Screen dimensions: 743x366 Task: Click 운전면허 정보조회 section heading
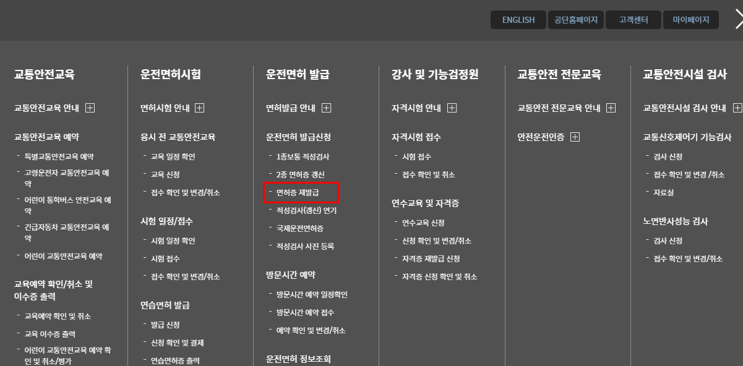pyautogui.click(x=299, y=359)
